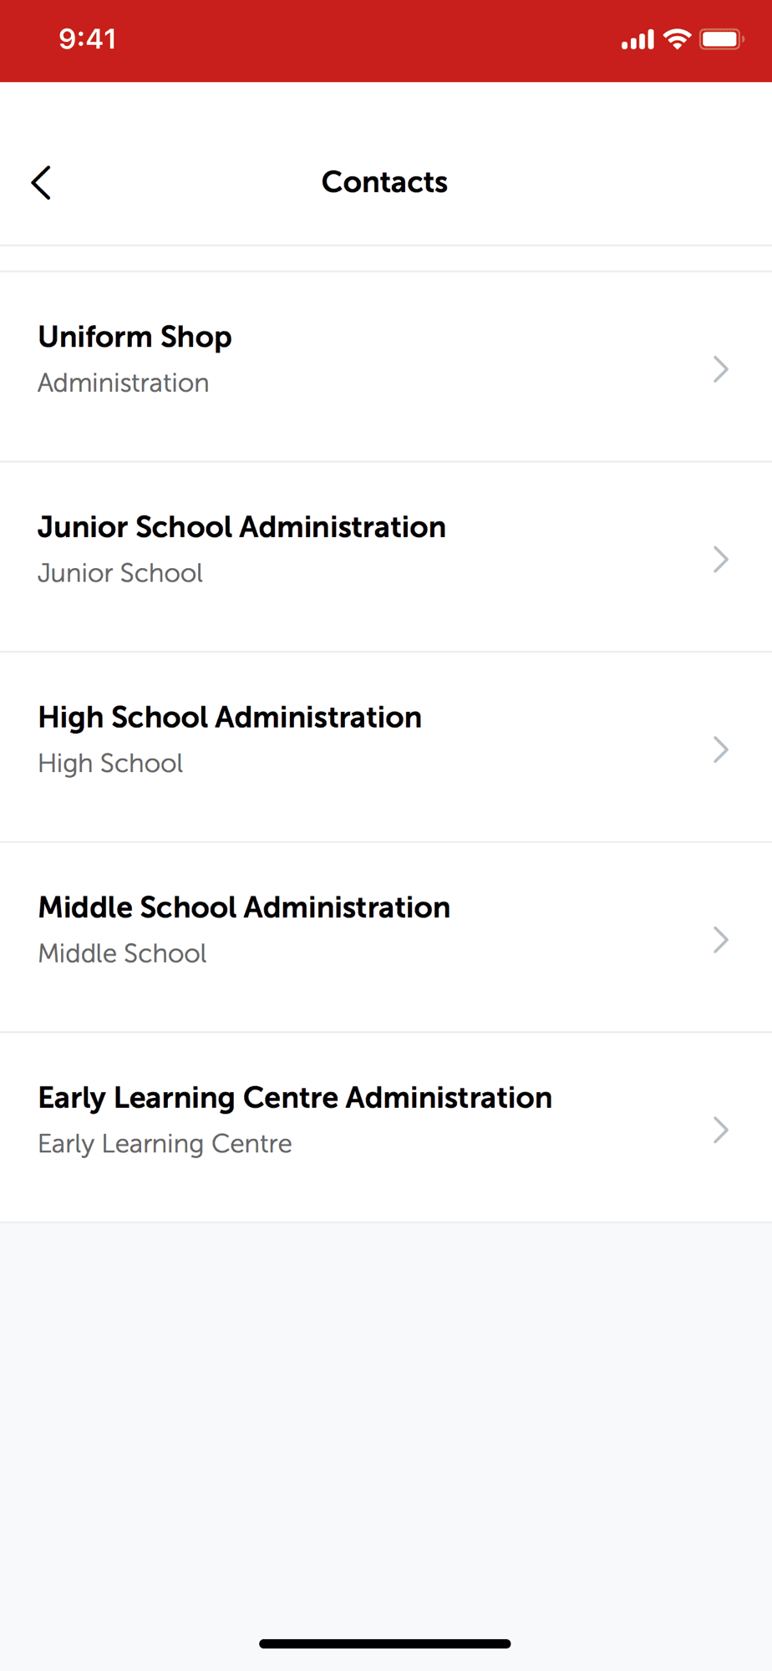Tap the Contacts page title

click(385, 182)
